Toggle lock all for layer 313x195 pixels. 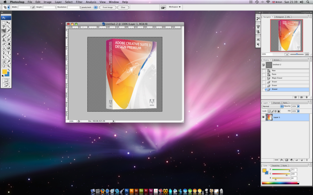coord(279,111)
